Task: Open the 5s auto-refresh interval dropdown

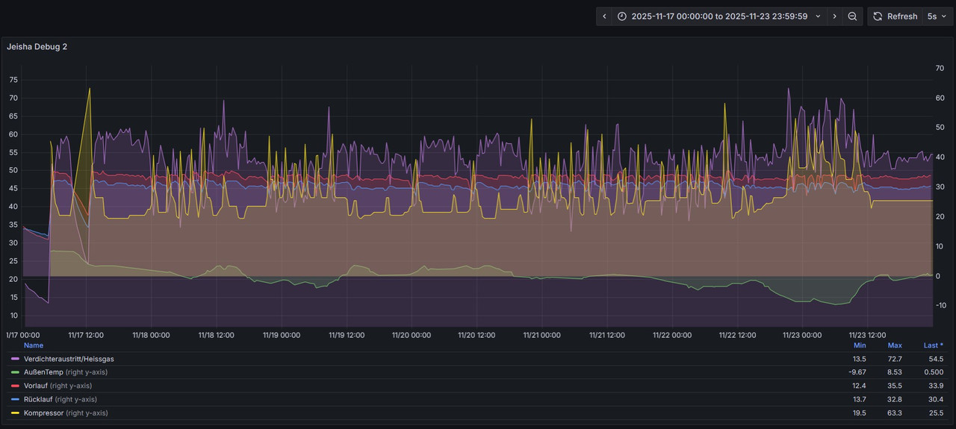Action: point(936,16)
